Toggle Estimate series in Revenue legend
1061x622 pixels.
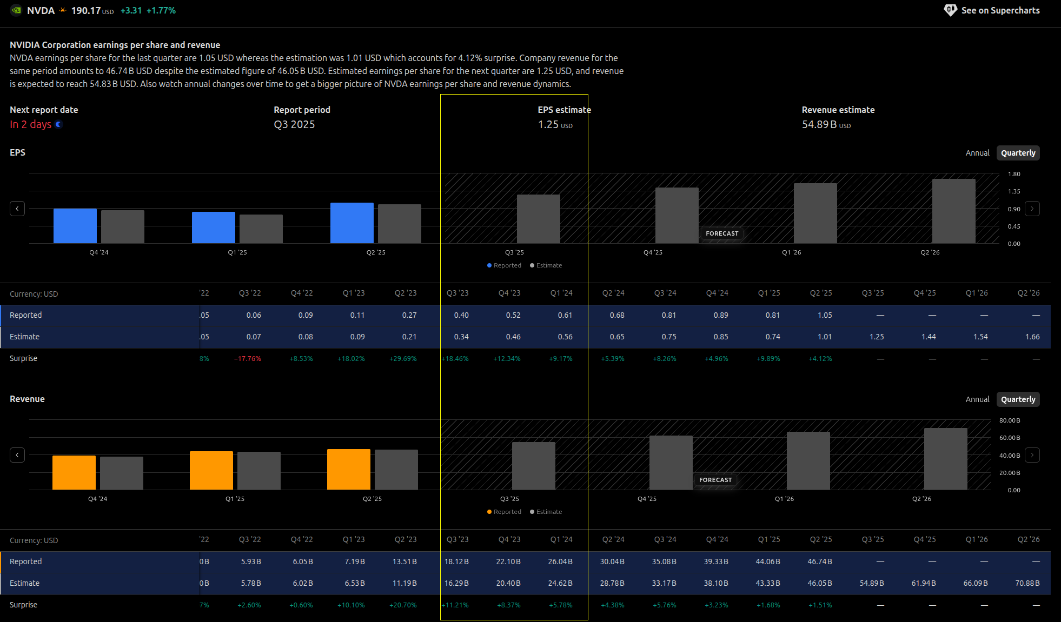(x=546, y=512)
